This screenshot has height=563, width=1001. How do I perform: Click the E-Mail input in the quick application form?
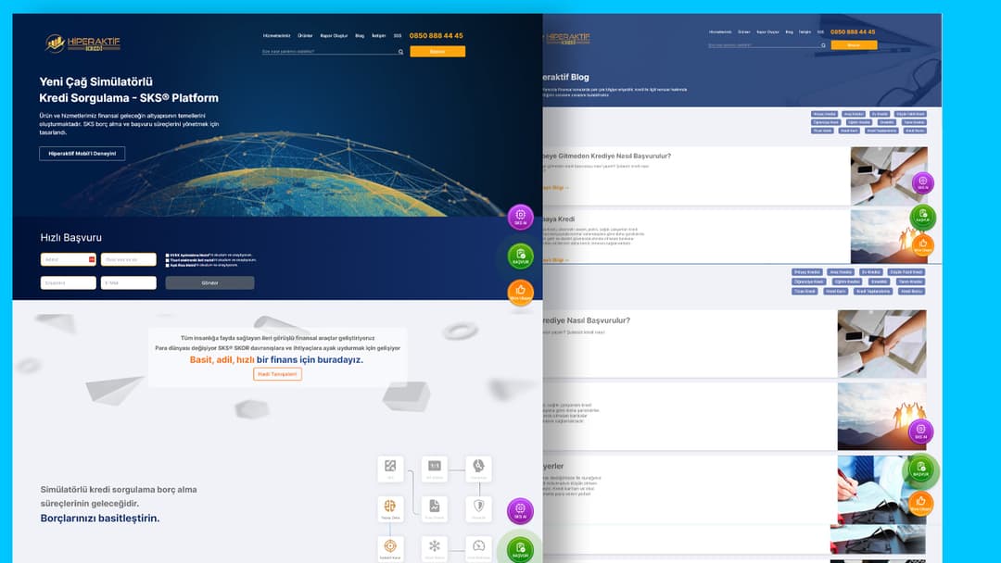click(128, 282)
